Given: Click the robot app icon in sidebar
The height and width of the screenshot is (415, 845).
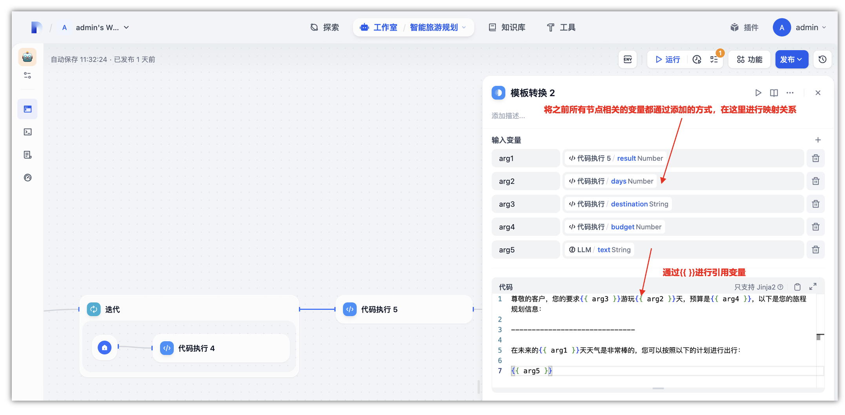Looking at the screenshot, I should tap(27, 57).
